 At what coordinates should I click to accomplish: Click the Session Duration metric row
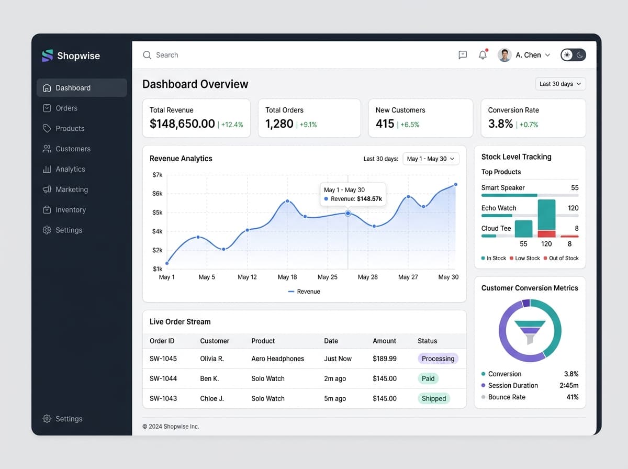[530, 385]
